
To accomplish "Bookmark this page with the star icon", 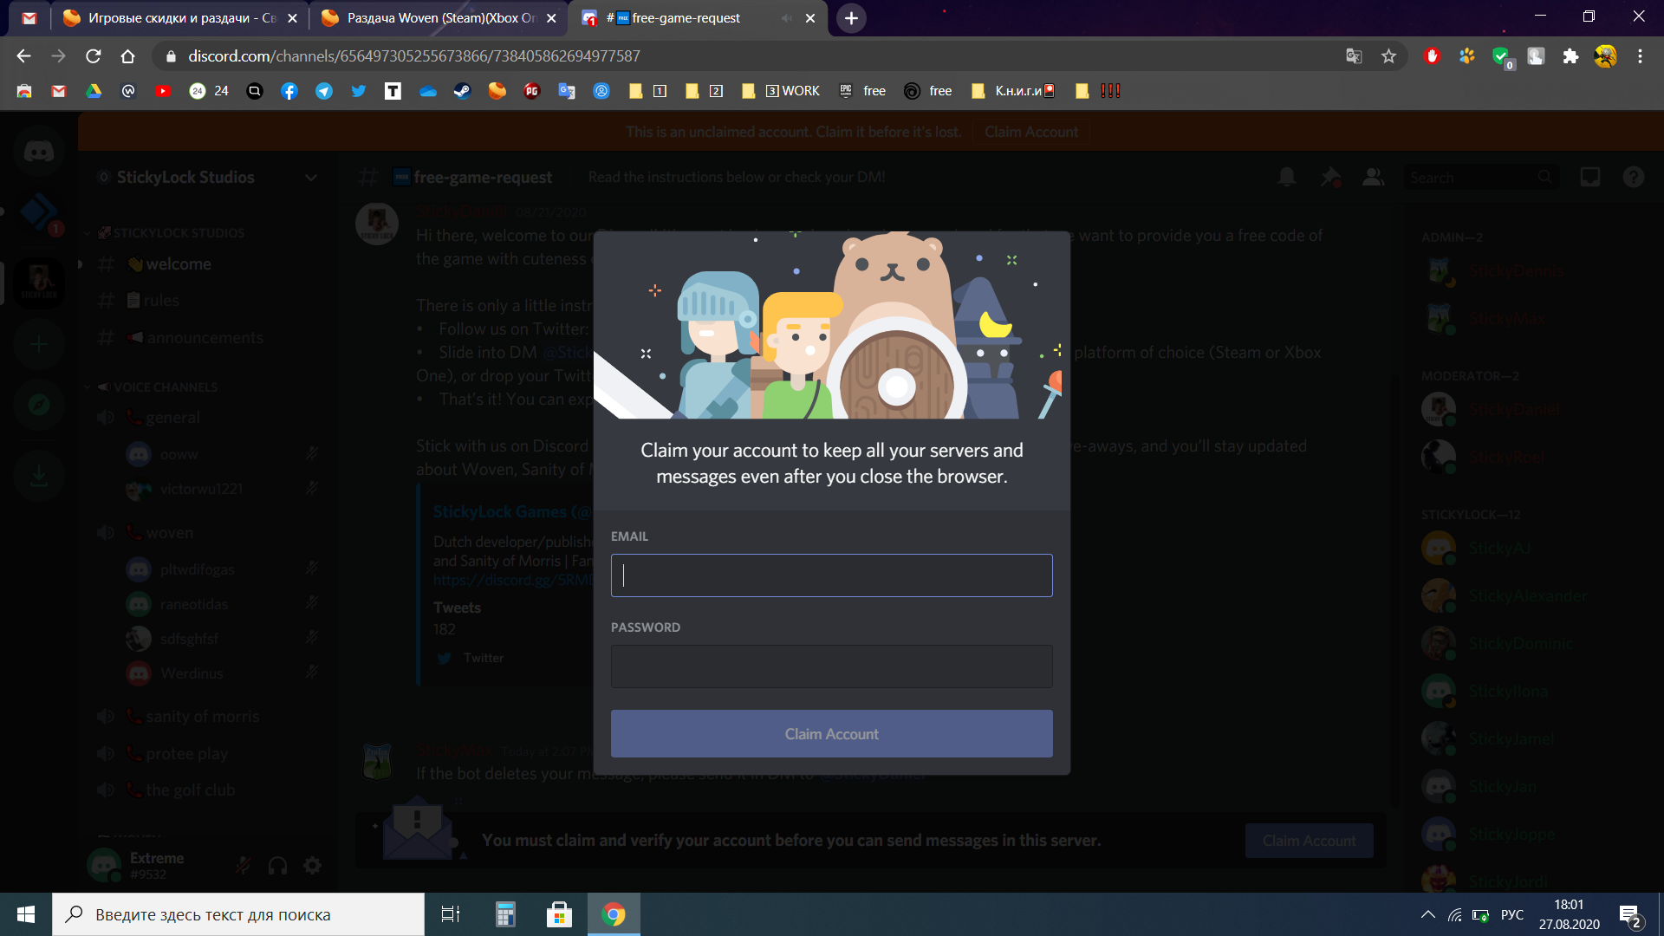I will tap(1389, 56).
